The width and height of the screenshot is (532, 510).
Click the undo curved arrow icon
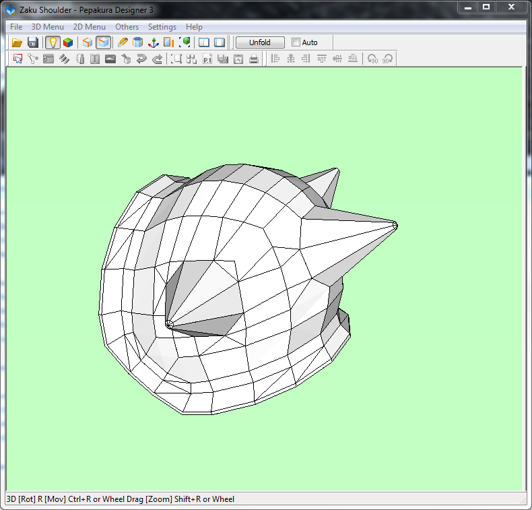[141, 59]
